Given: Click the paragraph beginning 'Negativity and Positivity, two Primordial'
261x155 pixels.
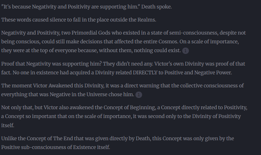Looking at the screenshot, I should pos(123,42).
